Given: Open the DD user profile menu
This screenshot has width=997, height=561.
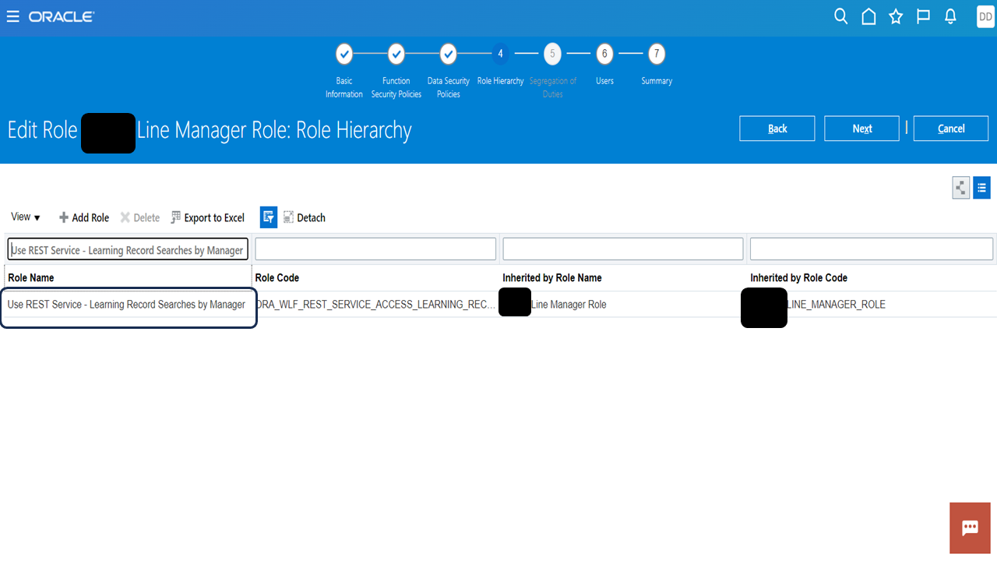Looking at the screenshot, I should tap(985, 16).
